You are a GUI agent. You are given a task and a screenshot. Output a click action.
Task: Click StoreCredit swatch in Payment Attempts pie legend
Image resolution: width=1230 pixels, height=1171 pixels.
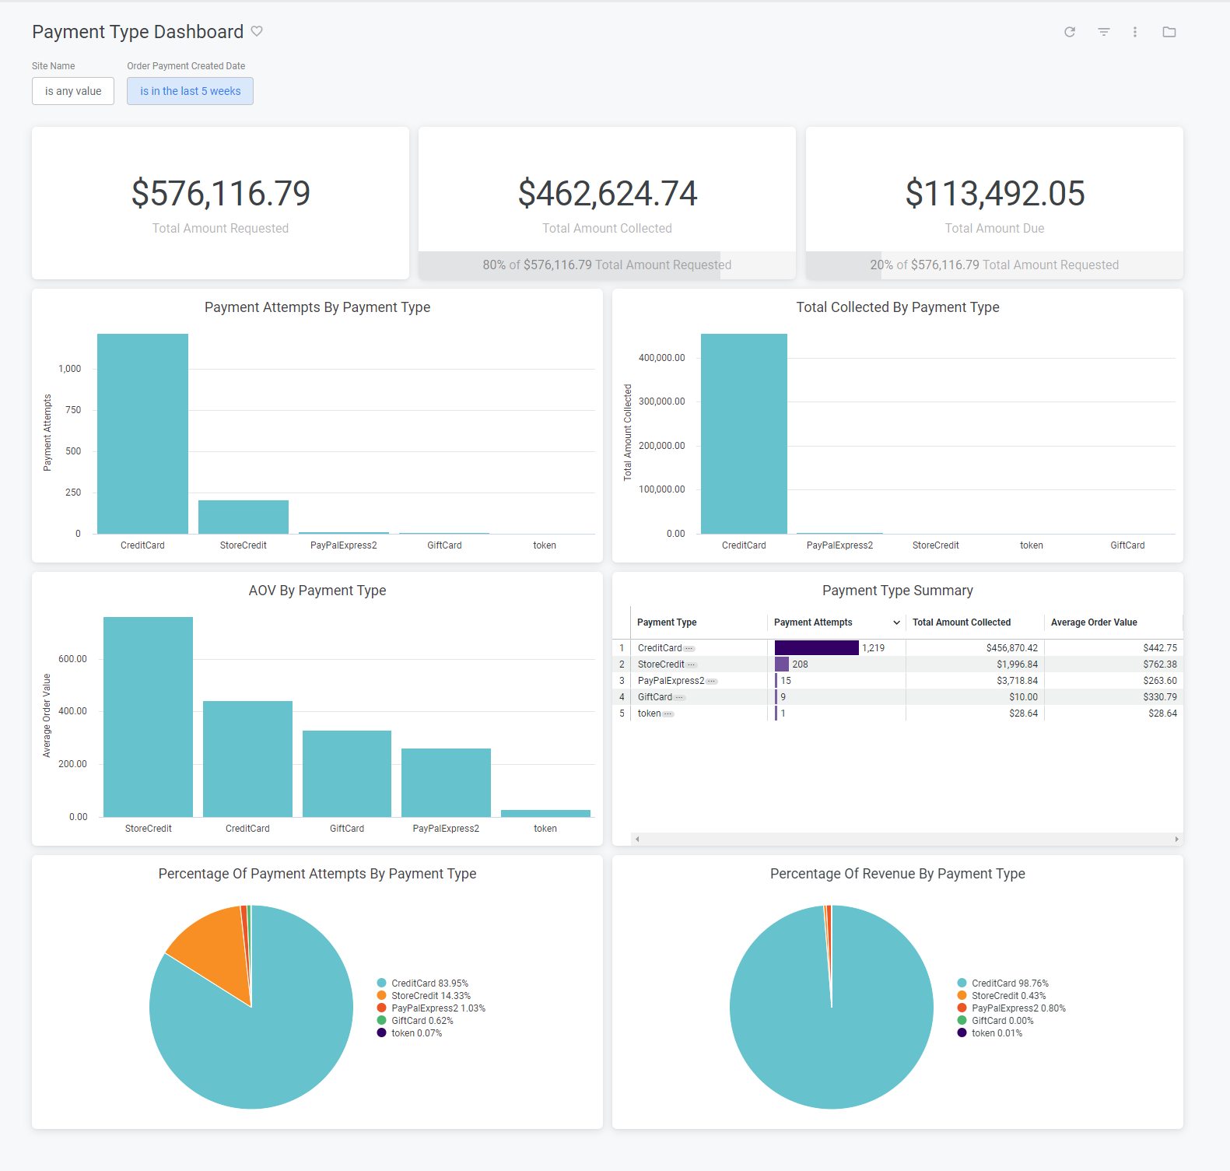coord(382,996)
